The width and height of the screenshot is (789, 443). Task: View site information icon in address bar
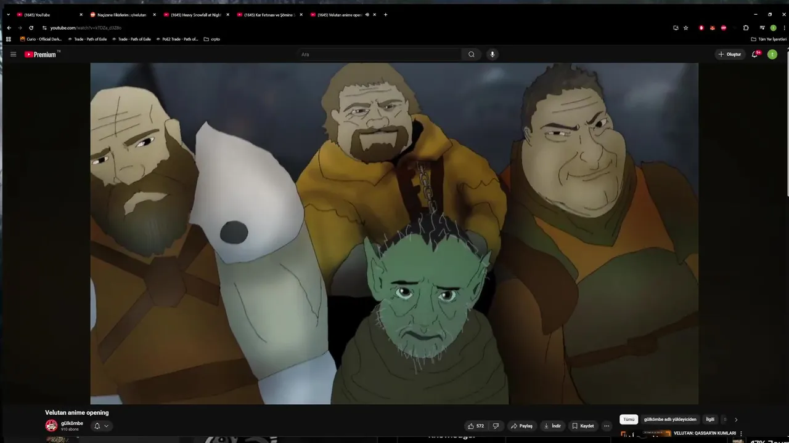(44, 28)
